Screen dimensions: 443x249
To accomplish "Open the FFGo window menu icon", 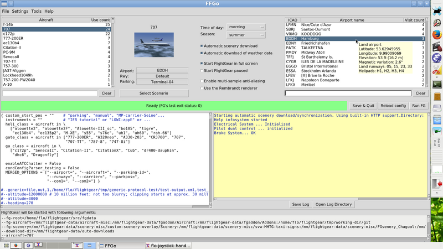I will [4, 4].
